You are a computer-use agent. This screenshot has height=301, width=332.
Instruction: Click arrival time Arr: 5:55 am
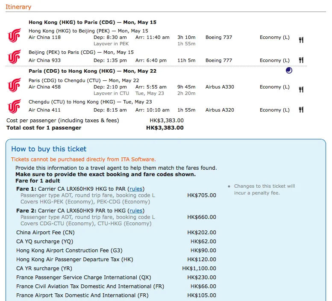(x=151, y=87)
